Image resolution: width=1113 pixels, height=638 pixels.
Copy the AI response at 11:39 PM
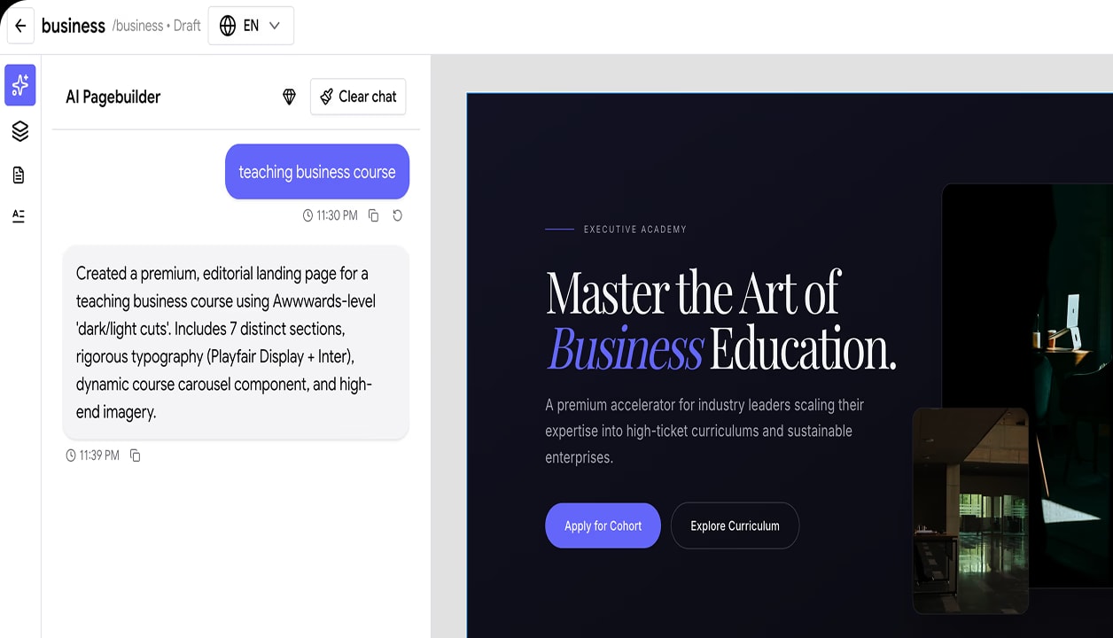136,455
